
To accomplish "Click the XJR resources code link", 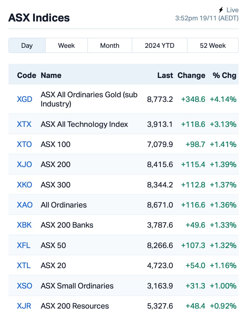I will click(x=24, y=306).
